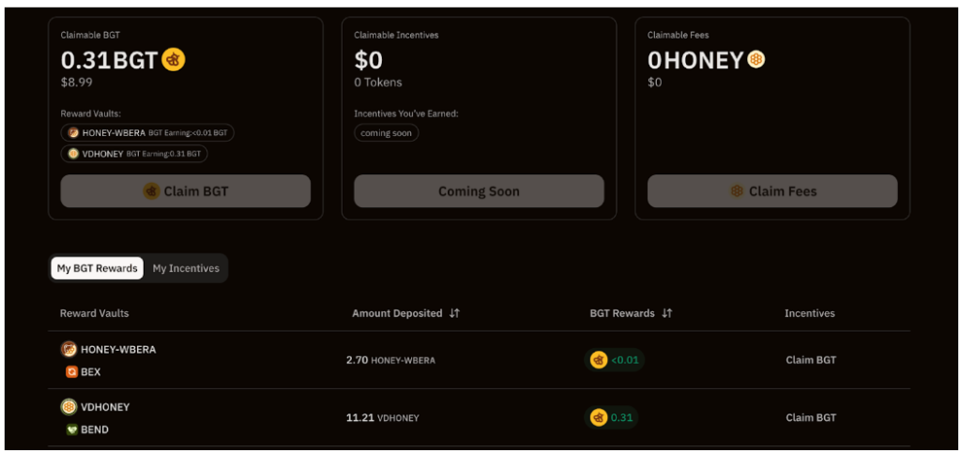This screenshot has width=961, height=452.
Task: Switch to the My Incentives tab
Action: click(186, 268)
